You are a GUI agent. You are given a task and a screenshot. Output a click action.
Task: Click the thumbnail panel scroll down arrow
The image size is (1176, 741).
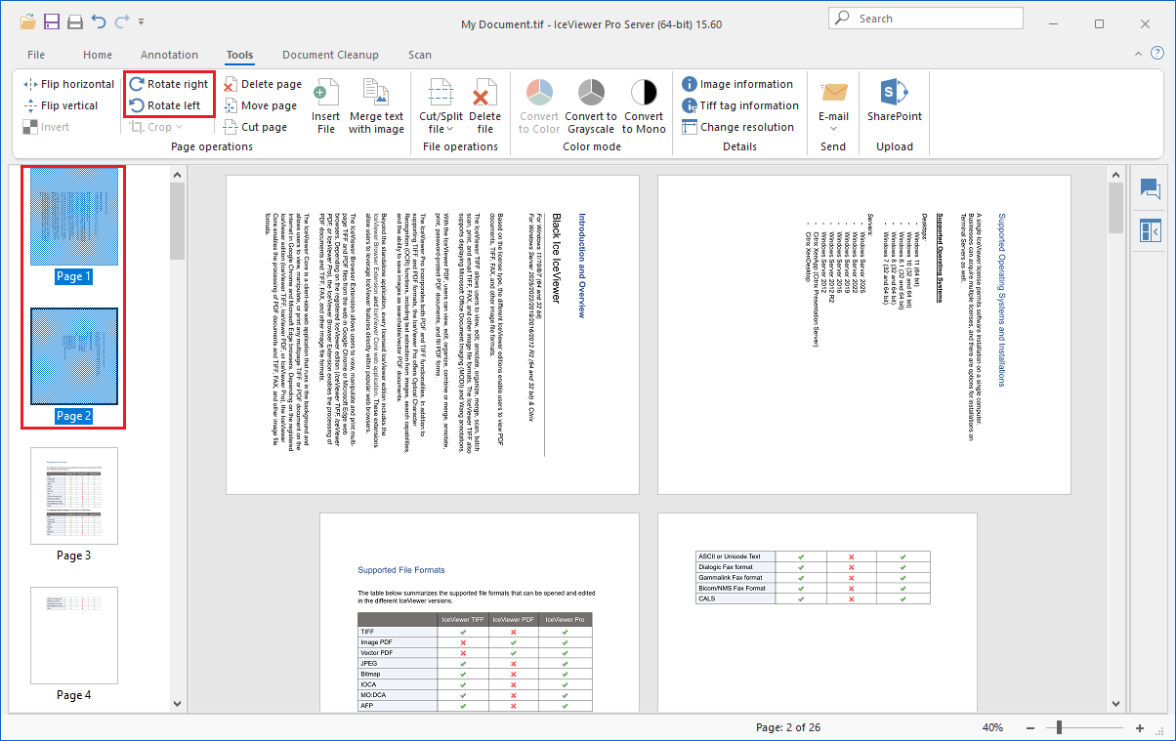click(177, 703)
